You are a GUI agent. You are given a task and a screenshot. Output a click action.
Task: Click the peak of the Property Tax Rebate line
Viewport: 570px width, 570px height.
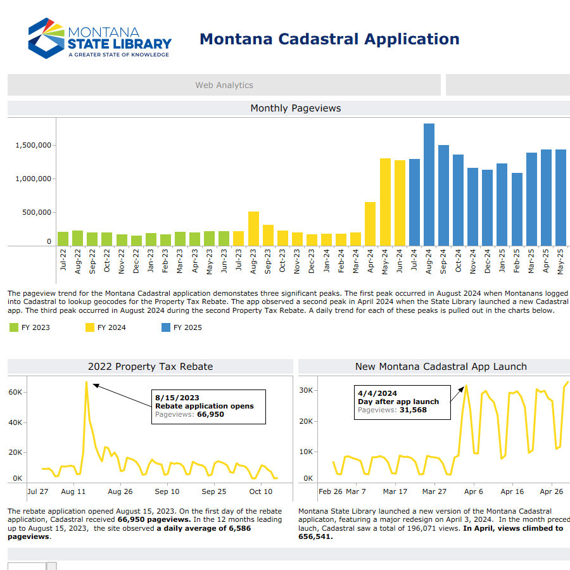87,382
